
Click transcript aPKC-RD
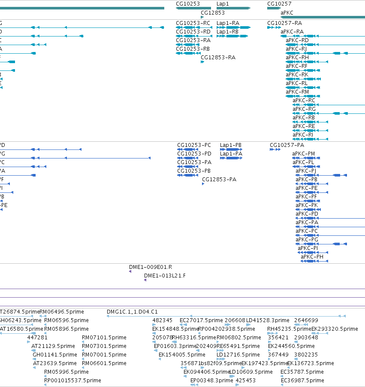(297, 40)
